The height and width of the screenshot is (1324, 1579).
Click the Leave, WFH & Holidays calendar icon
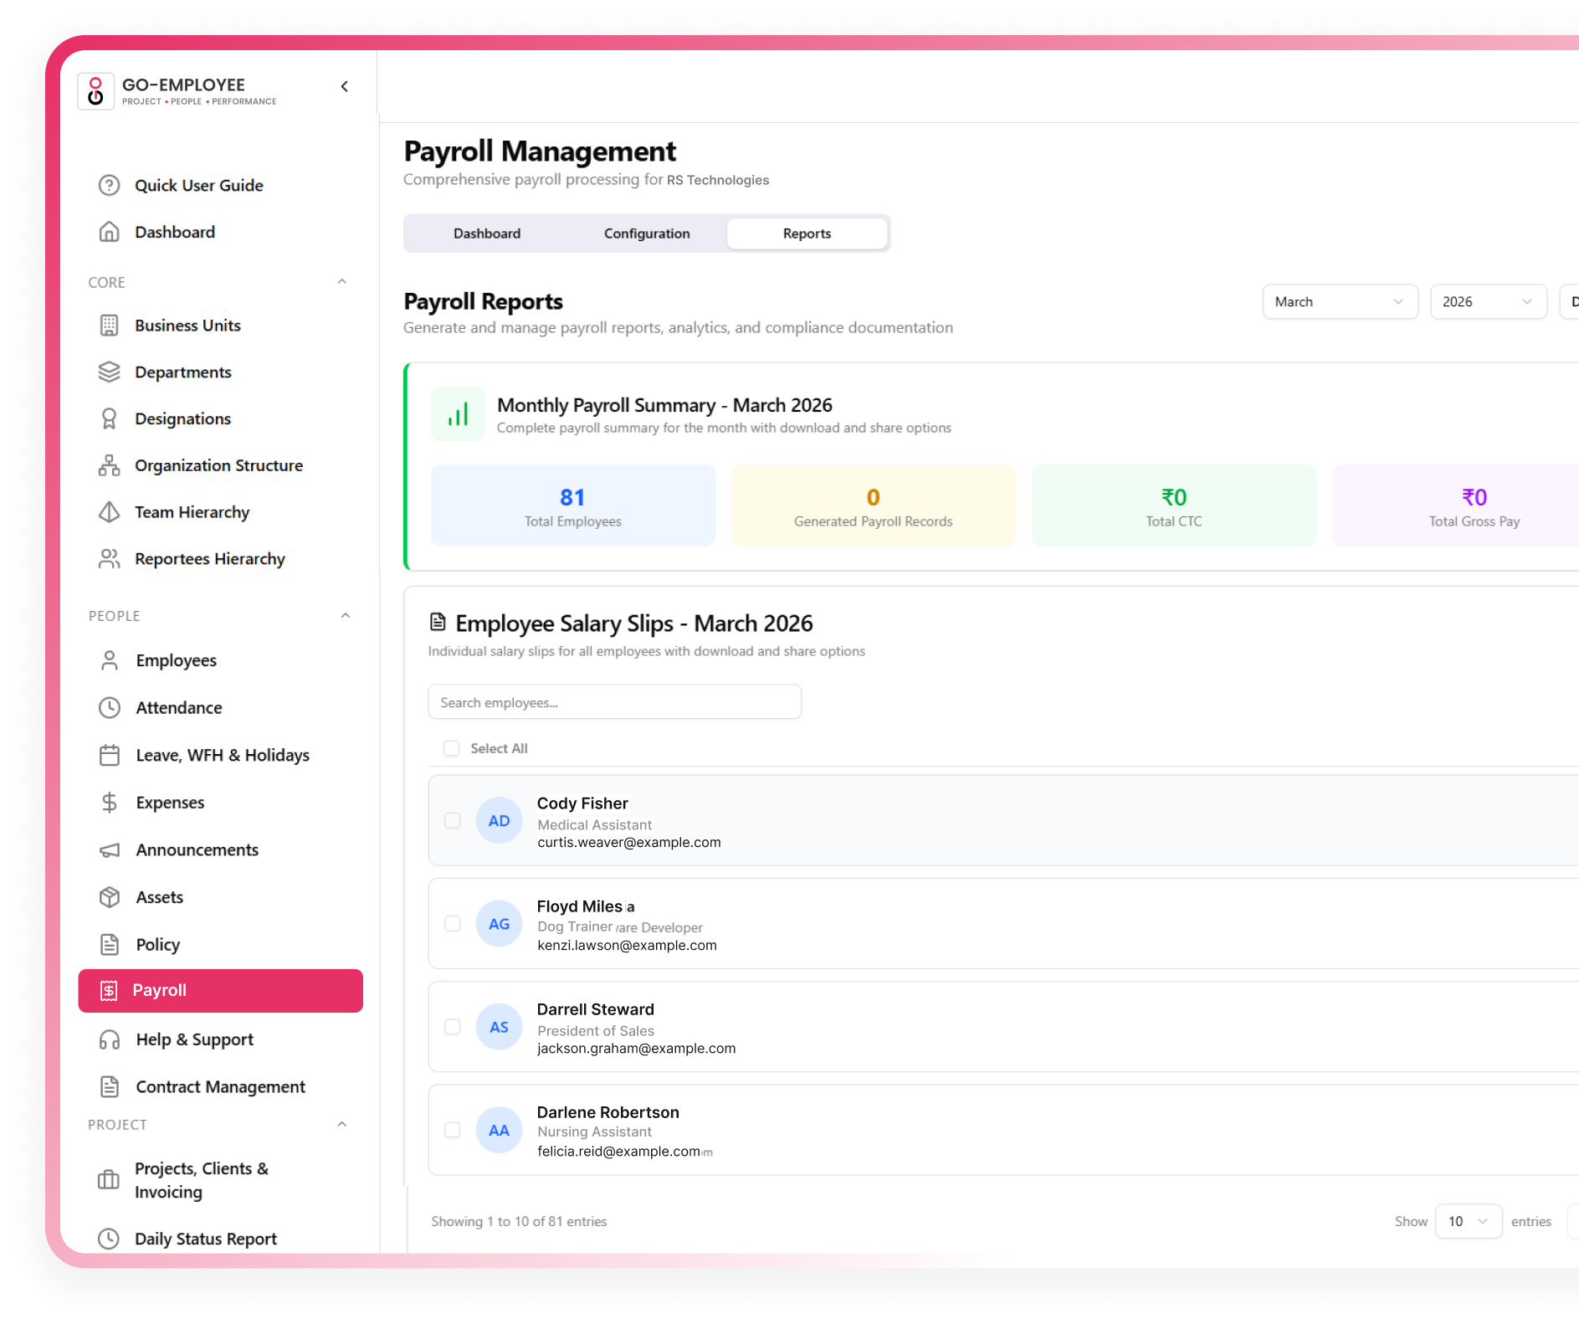click(x=110, y=755)
